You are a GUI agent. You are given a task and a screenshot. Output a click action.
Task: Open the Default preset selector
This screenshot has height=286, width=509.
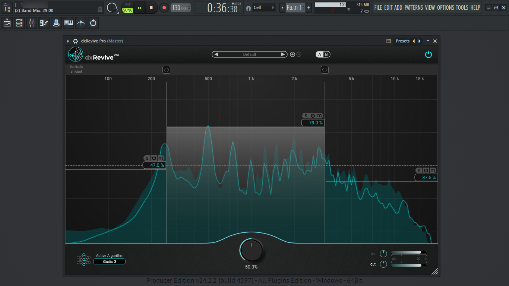(250, 54)
